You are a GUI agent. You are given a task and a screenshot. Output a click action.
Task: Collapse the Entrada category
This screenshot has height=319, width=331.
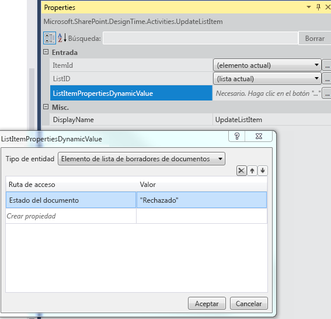point(46,52)
